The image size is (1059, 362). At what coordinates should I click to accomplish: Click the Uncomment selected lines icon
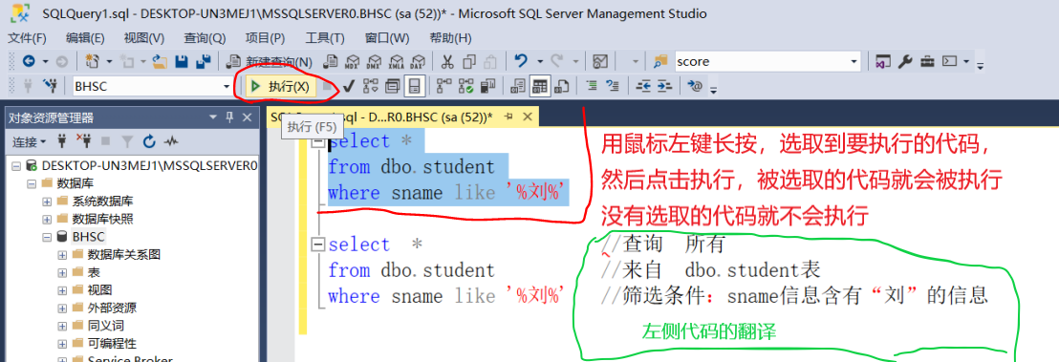click(x=613, y=86)
